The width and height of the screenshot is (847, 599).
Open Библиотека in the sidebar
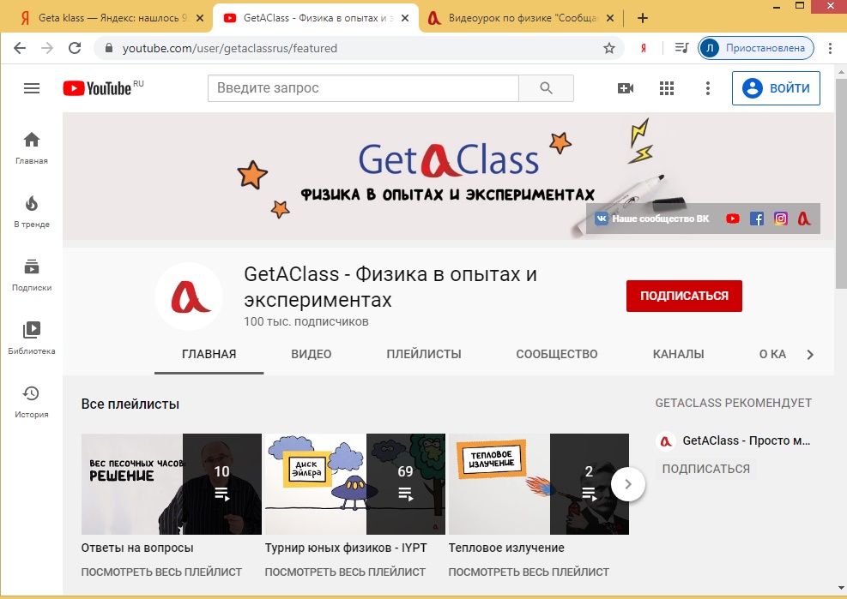[x=32, y=338]
